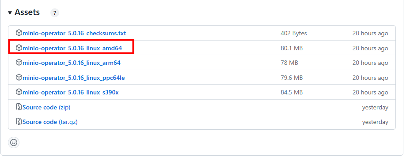
Task: Click the Assets heading text
Action: pos(27,12)
